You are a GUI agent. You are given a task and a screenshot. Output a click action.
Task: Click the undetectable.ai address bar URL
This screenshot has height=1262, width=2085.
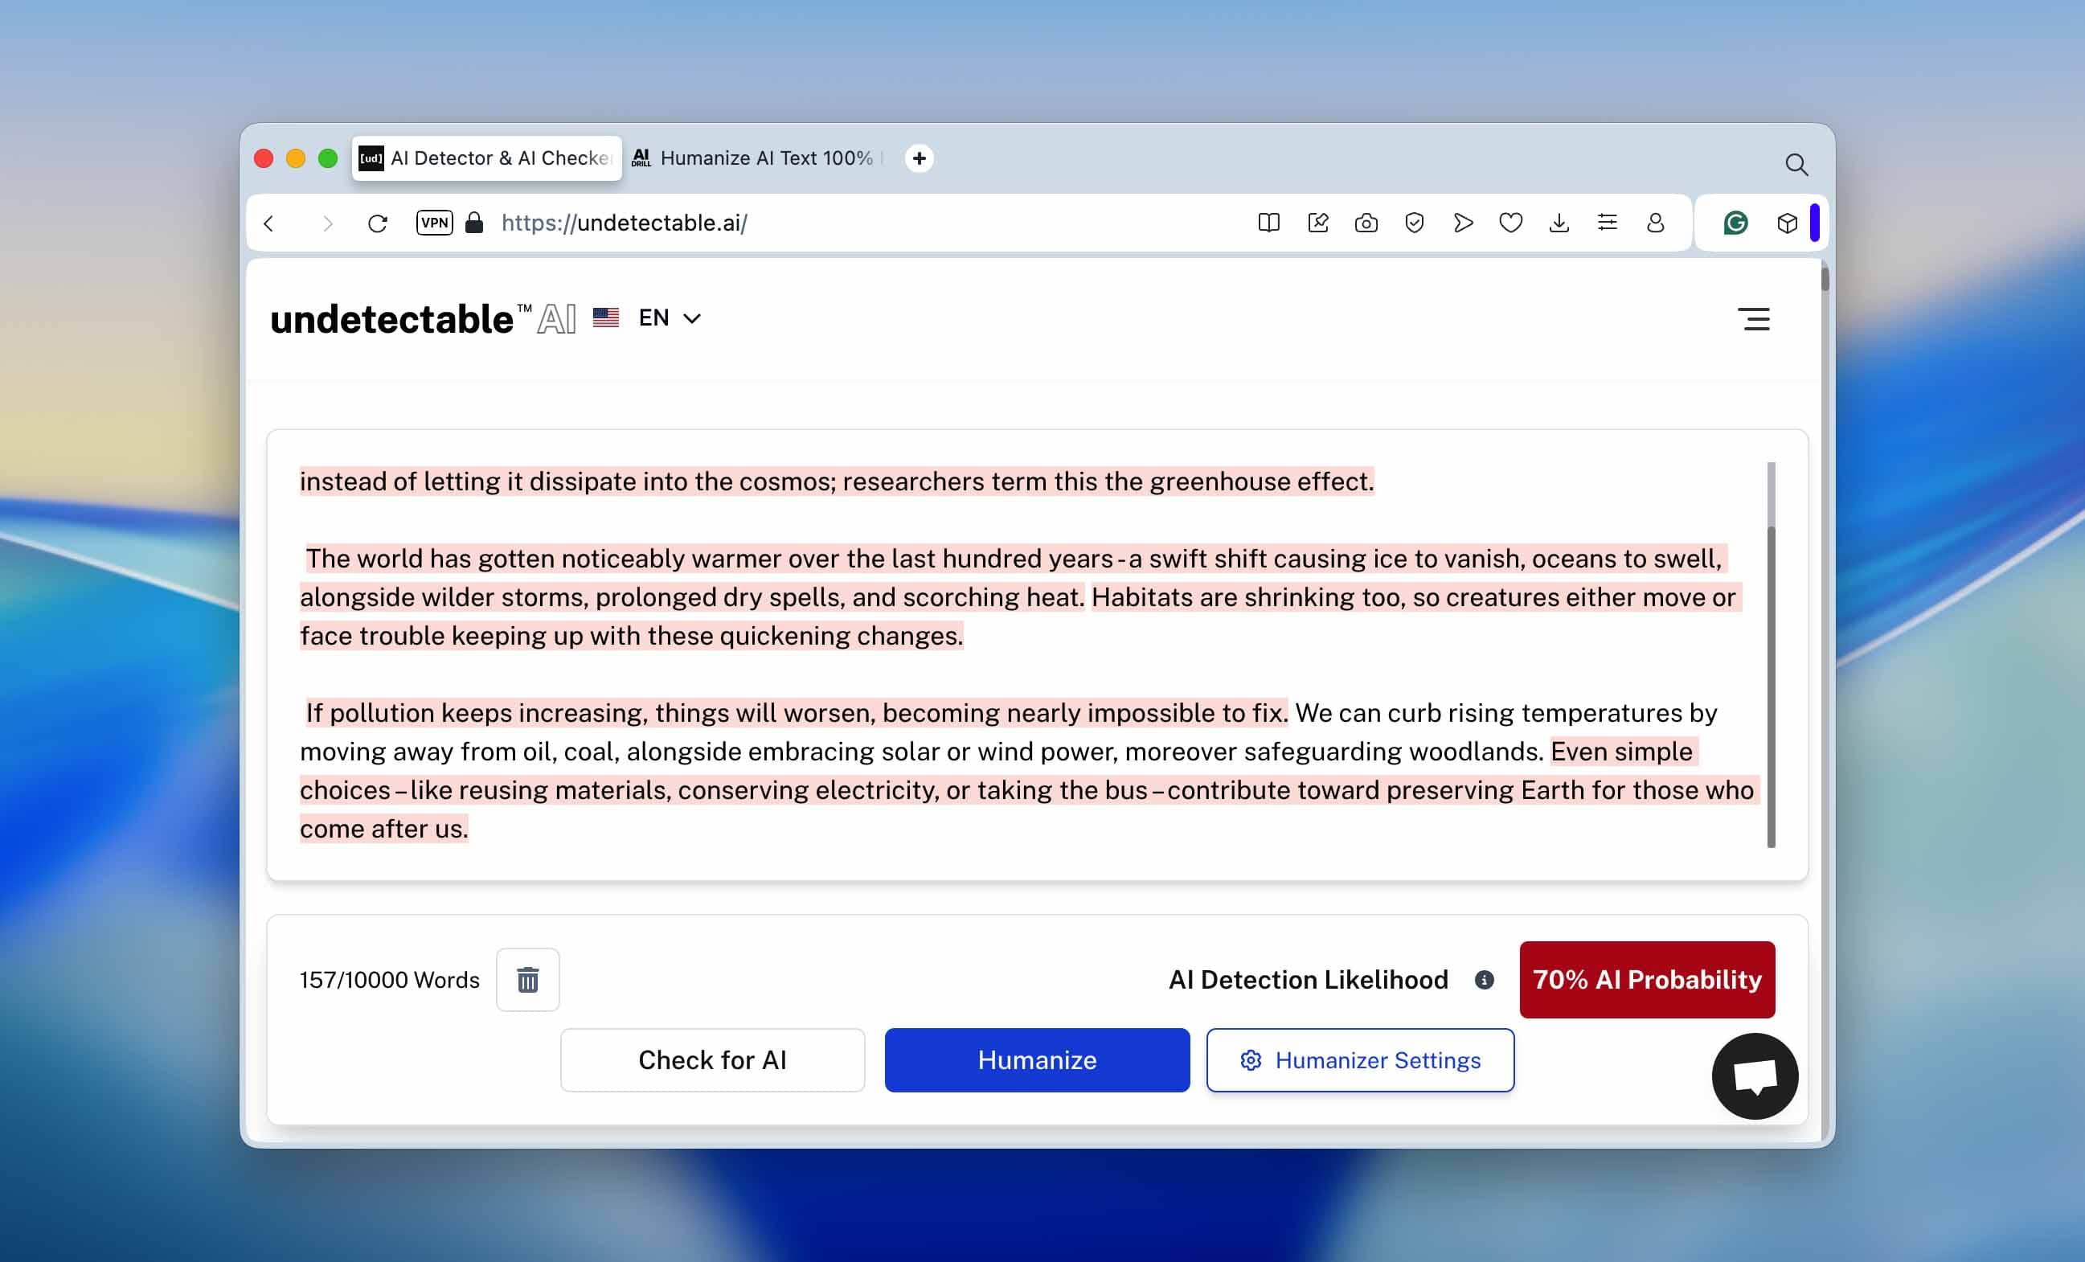pyautogui.click(x=624, y=223)
